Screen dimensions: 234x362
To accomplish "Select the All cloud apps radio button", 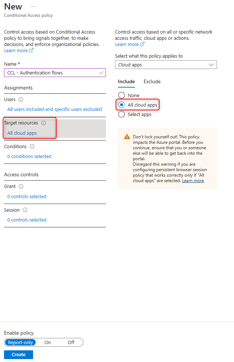I will click(x=121, y=105).
